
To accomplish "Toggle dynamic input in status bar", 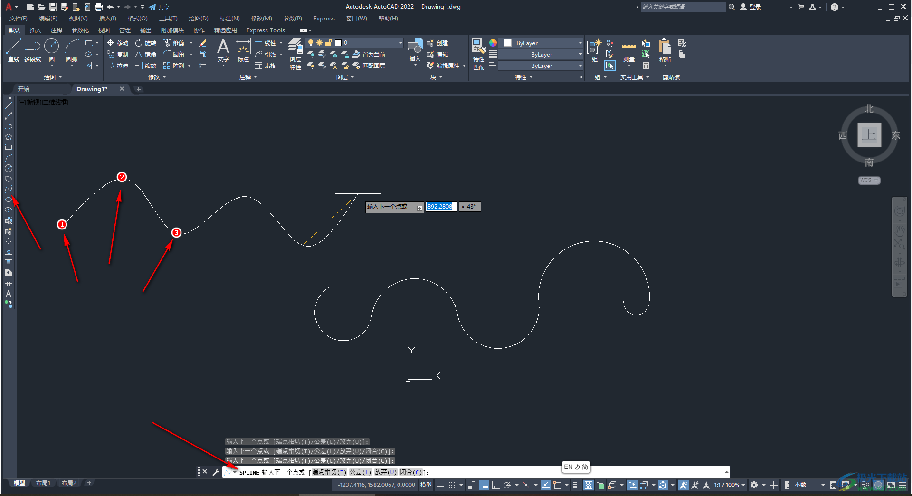I will (484, 485).
